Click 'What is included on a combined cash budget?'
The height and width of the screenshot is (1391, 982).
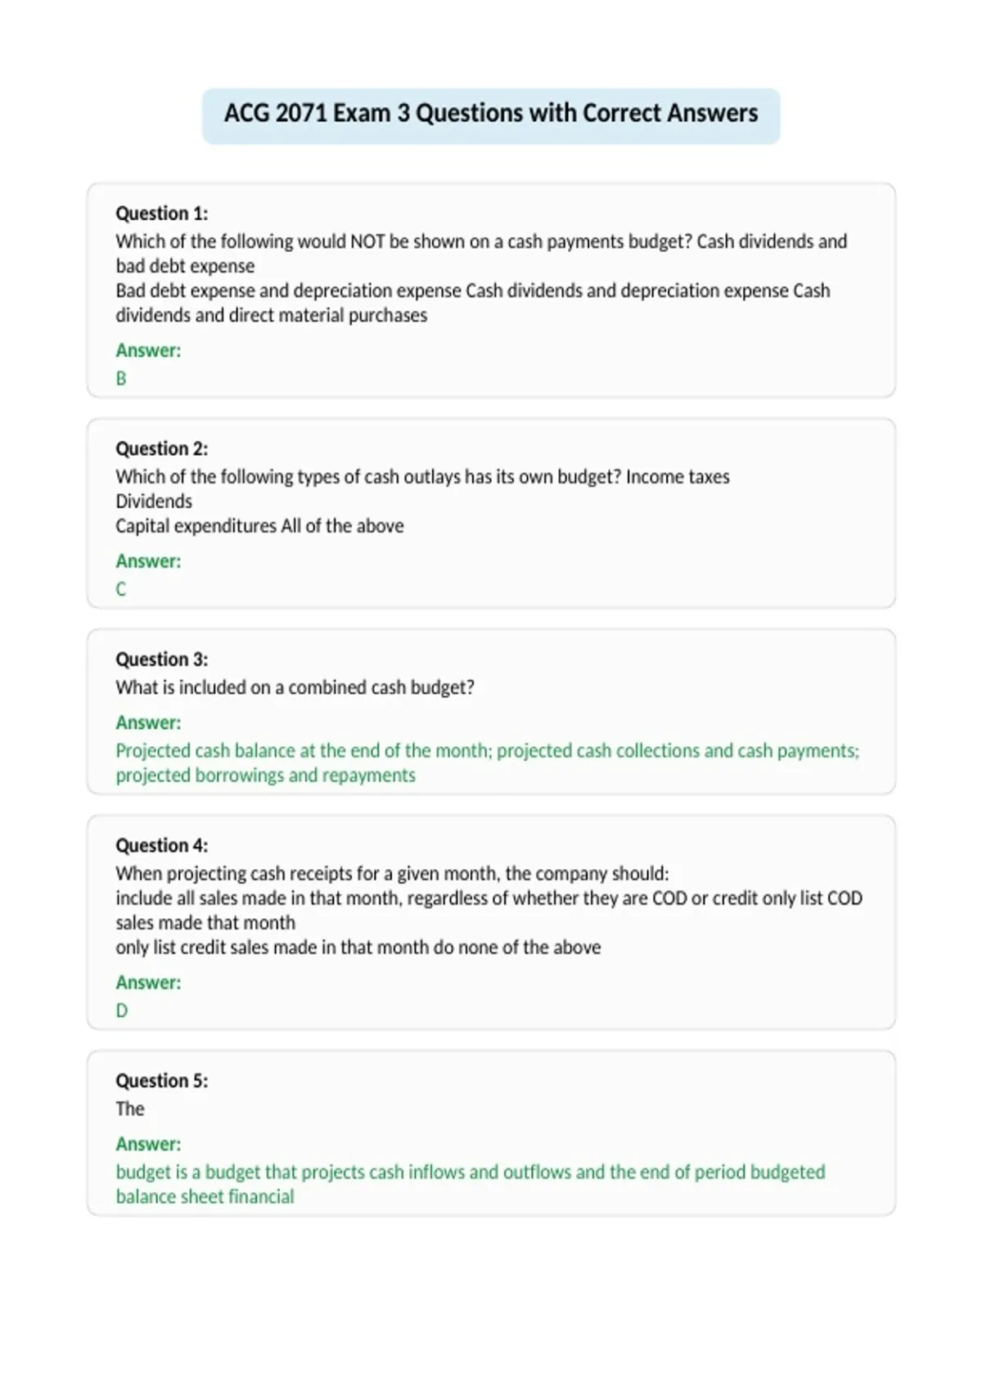pos(295,687)
